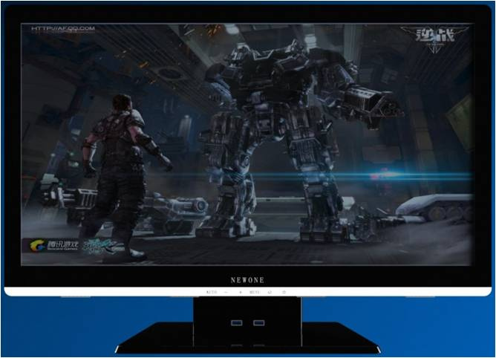Image resolution: width=496 pixels, height=358 pixels.
Task: Click the return arrow icon beside MENU
Action: 270,292
